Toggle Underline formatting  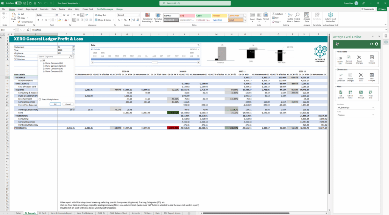coord(47,20)
